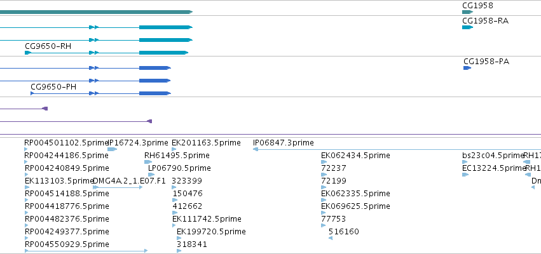Click the IP06847.3prime label
This screenshot has height=254, width=541.
click(x=284, y=143)
